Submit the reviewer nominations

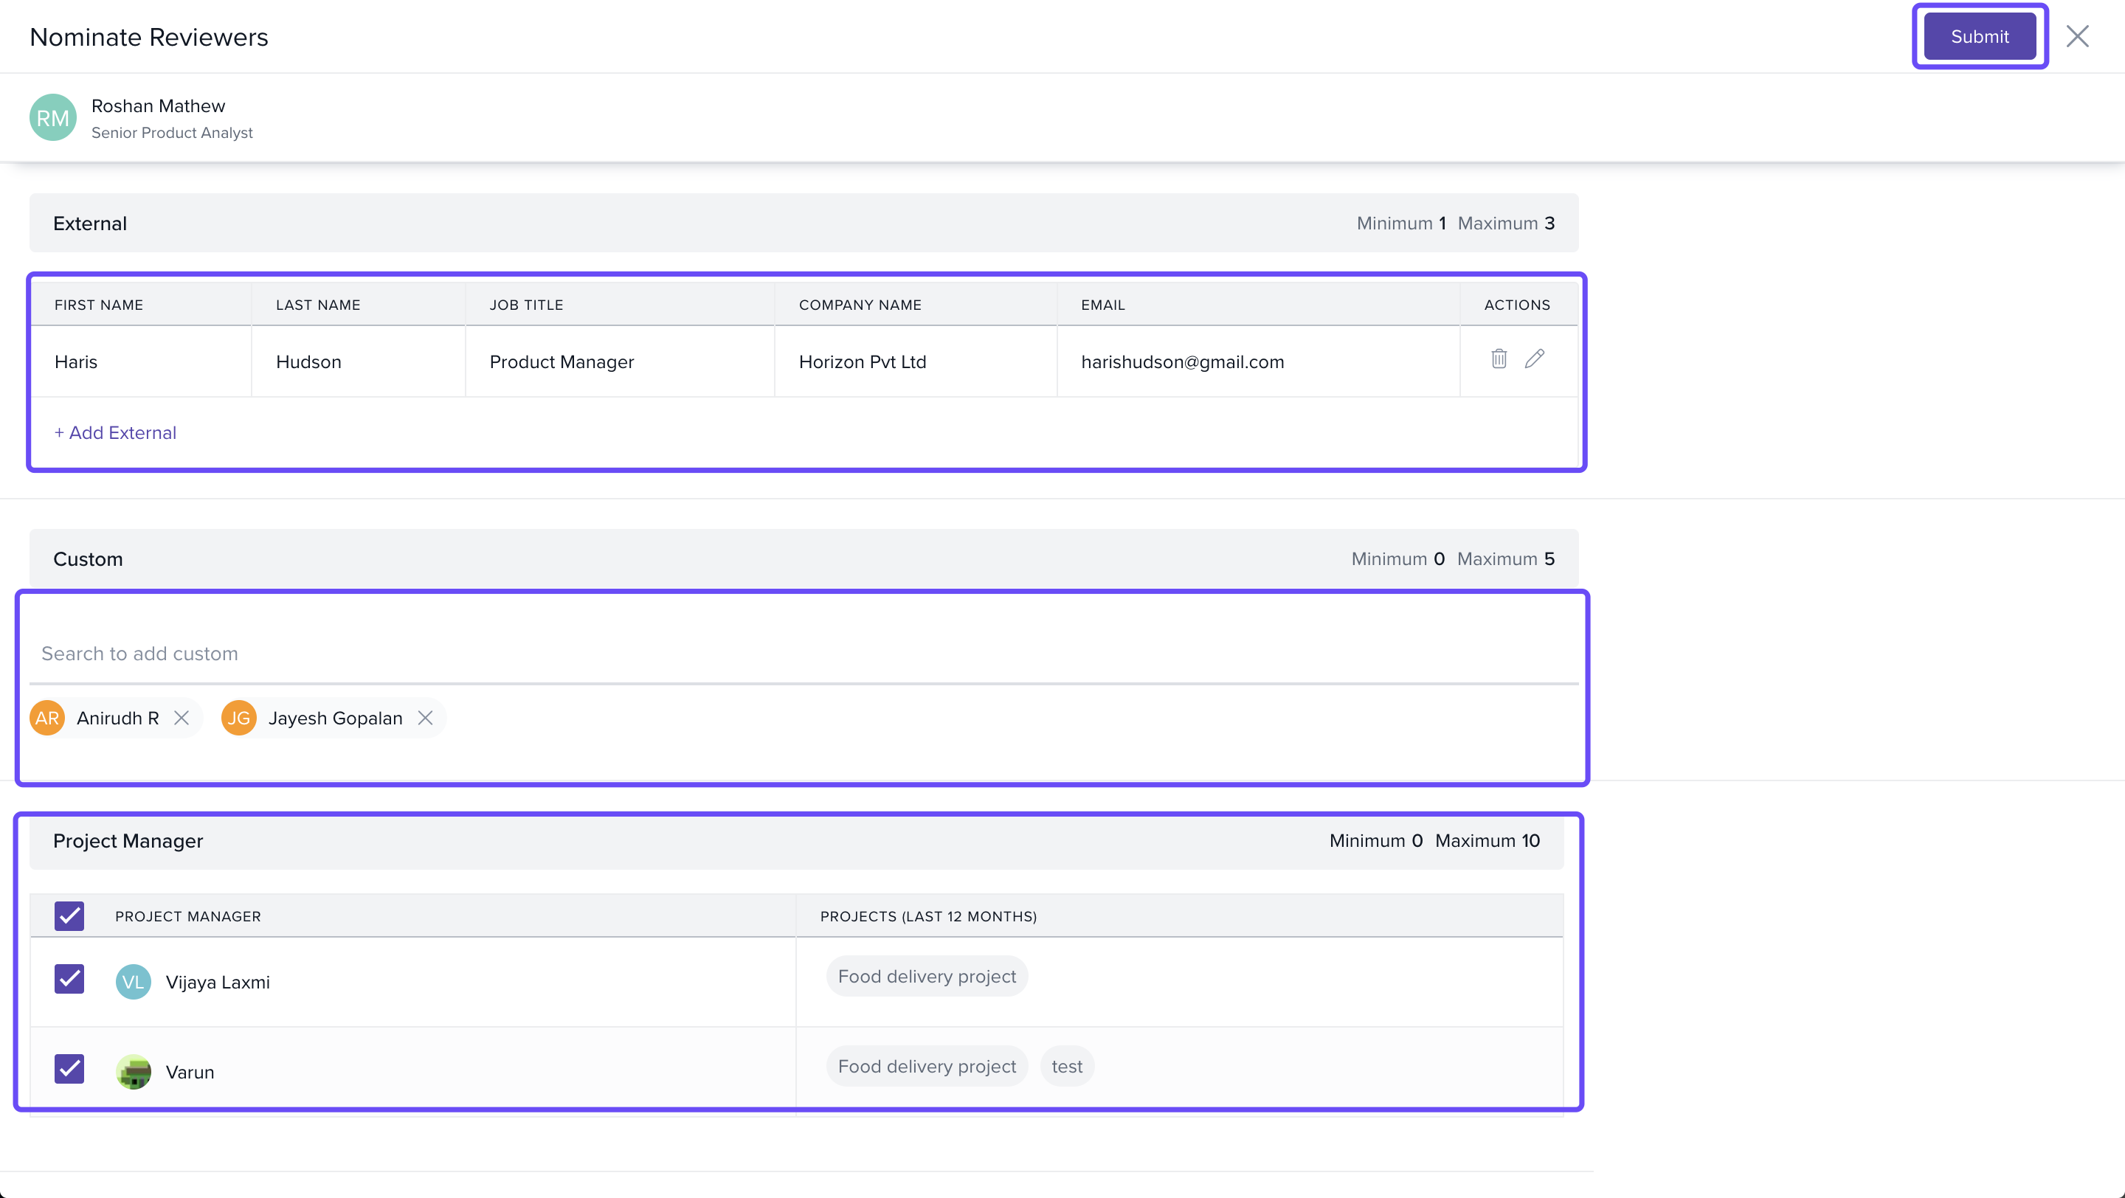tap(1979, 36)
